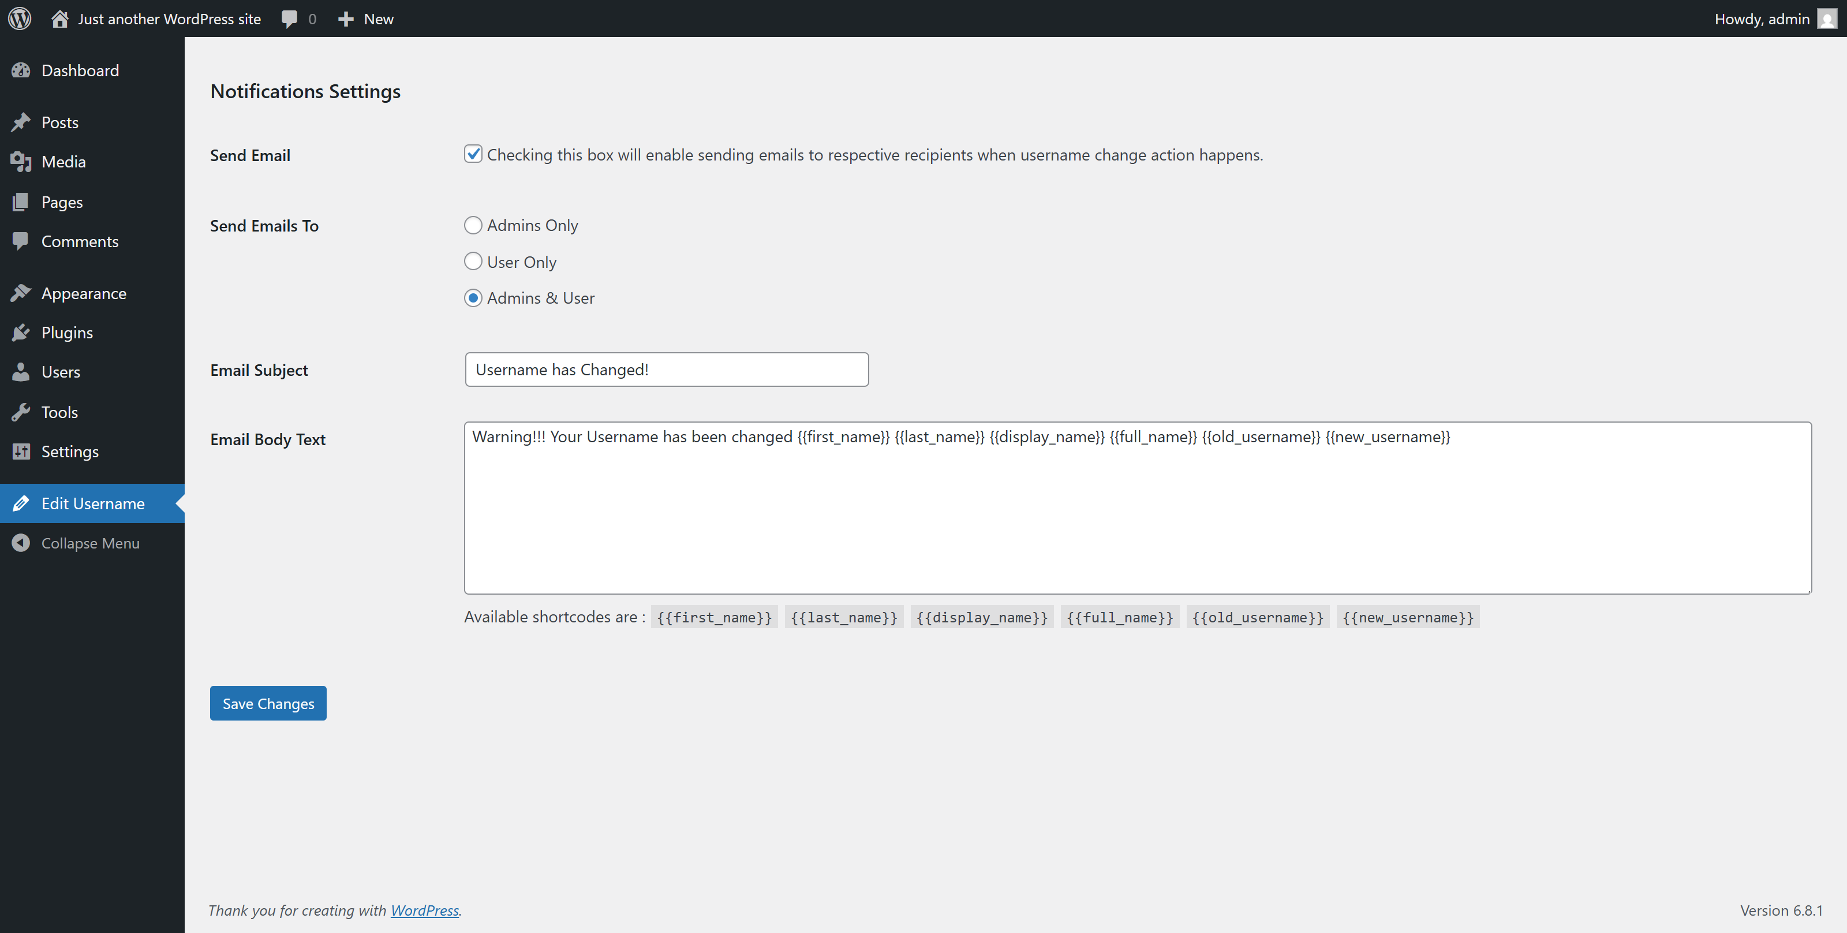This screenshot has height=933, width=1847.
Task: Open comments bubble icon in admin bar
Action: tap(290, 20)
